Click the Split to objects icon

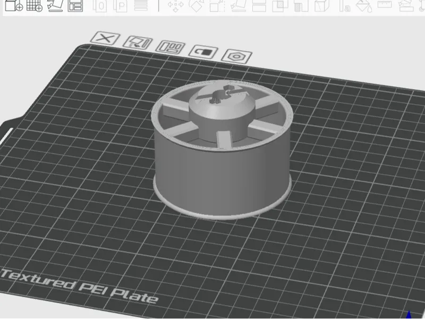[x=99, y=5]
